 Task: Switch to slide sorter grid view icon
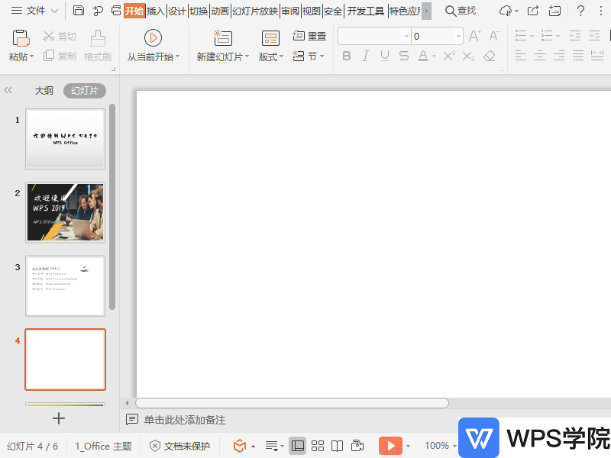click(x=318, y=446)
